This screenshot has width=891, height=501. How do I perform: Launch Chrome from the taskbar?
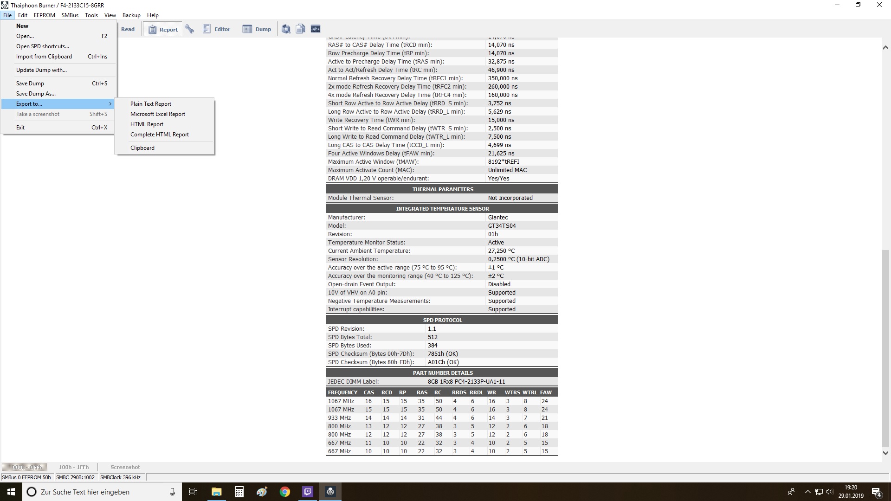[x=285, y=492]
